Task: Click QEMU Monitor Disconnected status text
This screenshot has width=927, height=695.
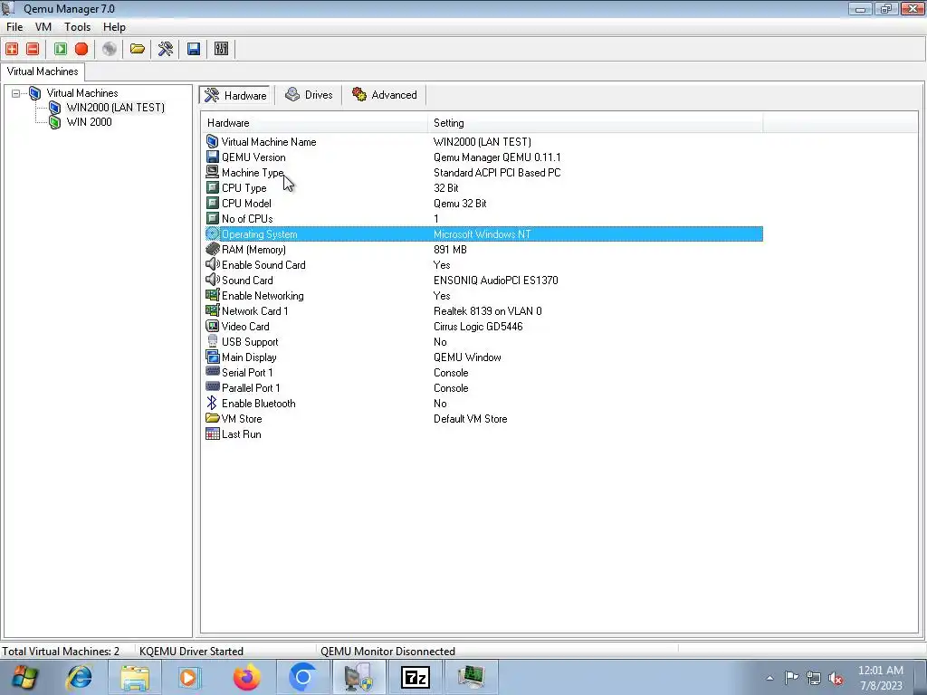Action: pos(387,652)
